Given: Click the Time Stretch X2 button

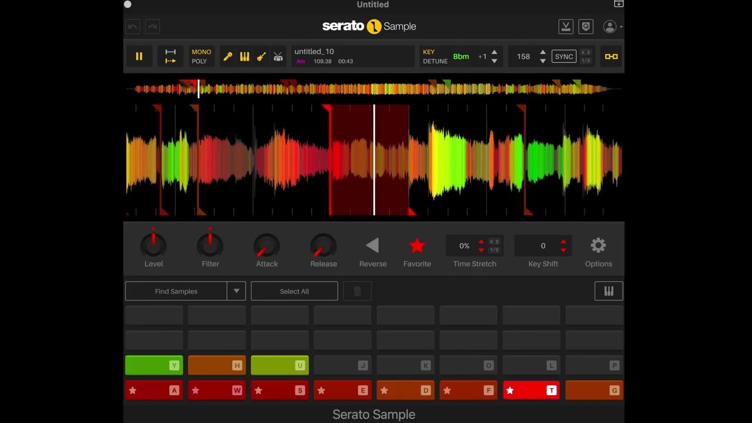Looking at the screenshot, I should tap(494, 241).
